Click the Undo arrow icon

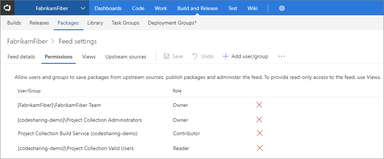(x=195, y=56)
